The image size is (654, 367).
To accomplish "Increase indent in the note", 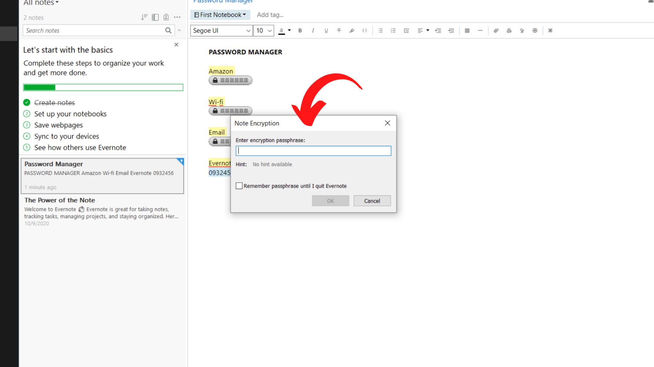I will [451, 31].
